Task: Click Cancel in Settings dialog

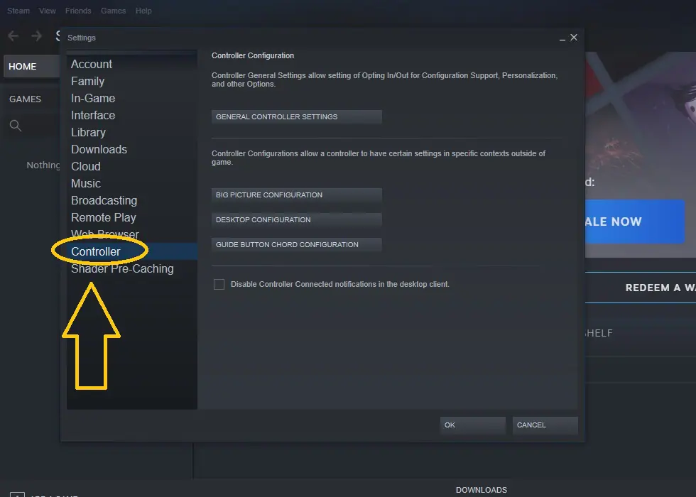Action: (x=545, y=425)
